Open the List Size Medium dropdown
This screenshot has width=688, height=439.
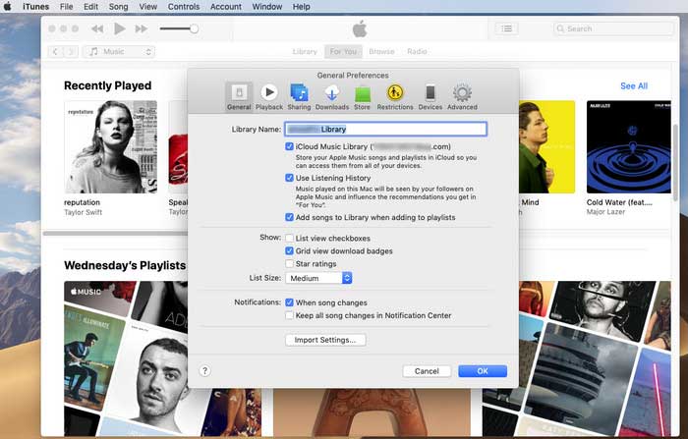tap(318, 278)
